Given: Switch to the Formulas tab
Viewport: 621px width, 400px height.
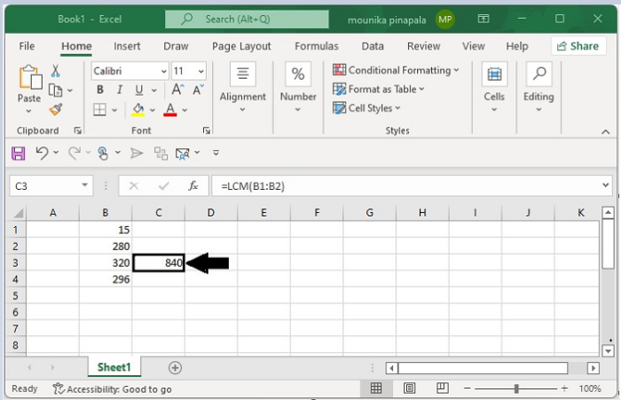Looking at the screenshot, I should [x=317, y=46].
